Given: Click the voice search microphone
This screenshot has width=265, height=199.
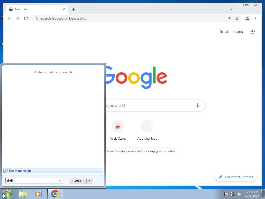Looking at the screenshot, I should [197, 105].
